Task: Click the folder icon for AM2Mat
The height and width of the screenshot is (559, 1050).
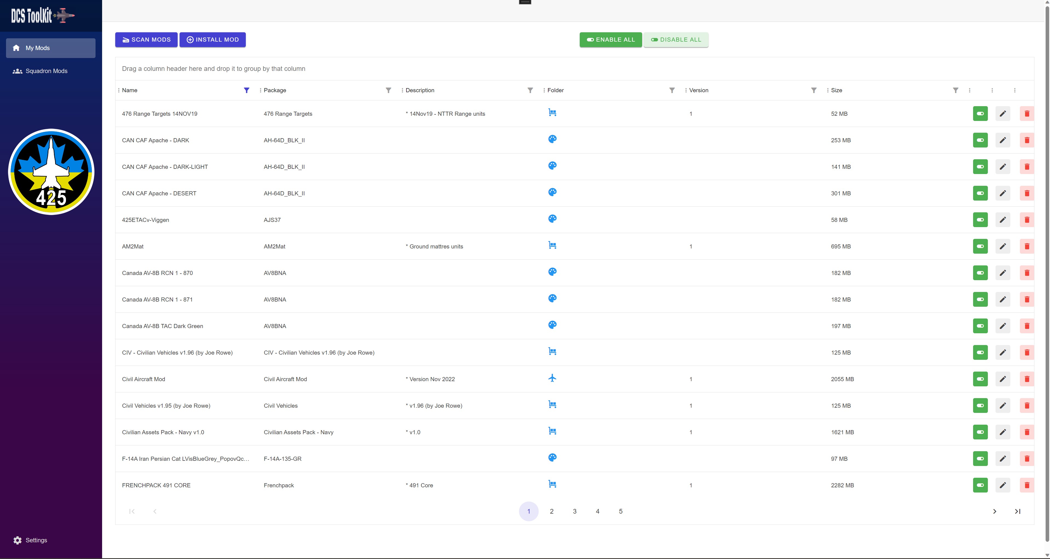Action: pyautogui.click(x=552, y=245)
